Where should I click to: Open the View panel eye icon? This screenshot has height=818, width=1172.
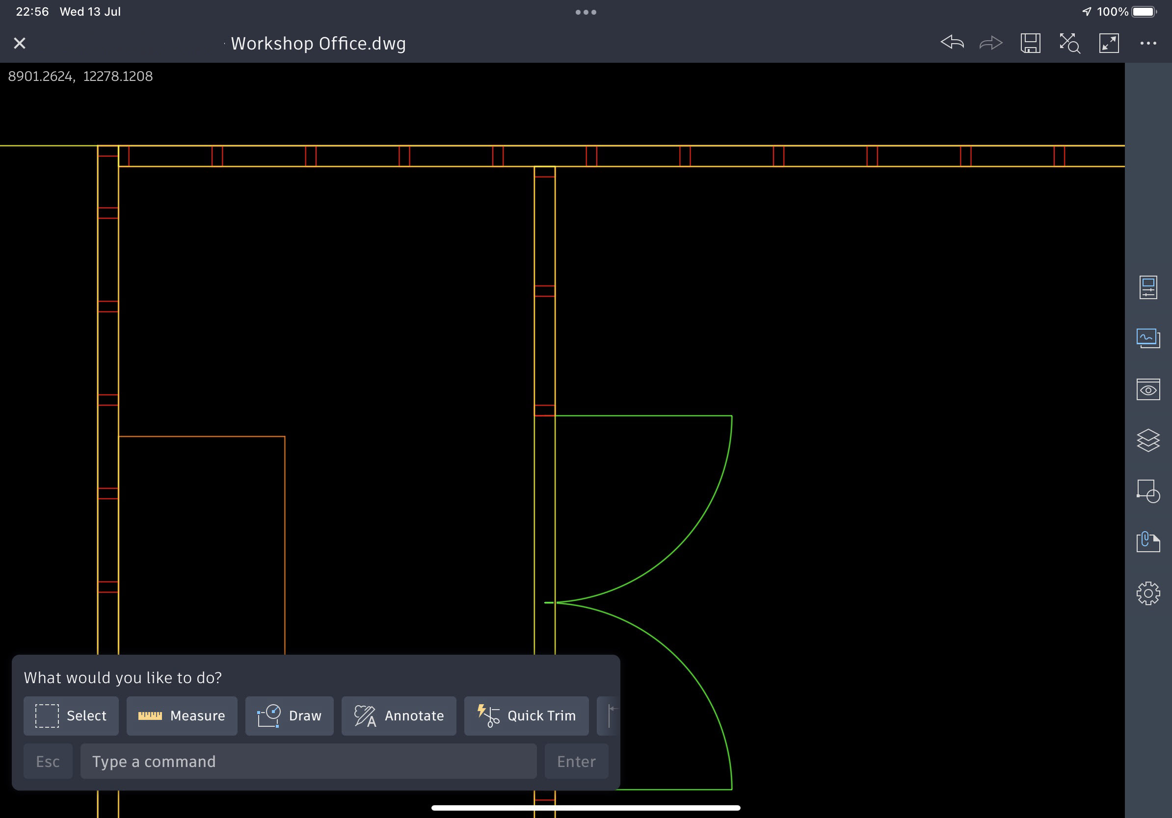coord(1148,389)
